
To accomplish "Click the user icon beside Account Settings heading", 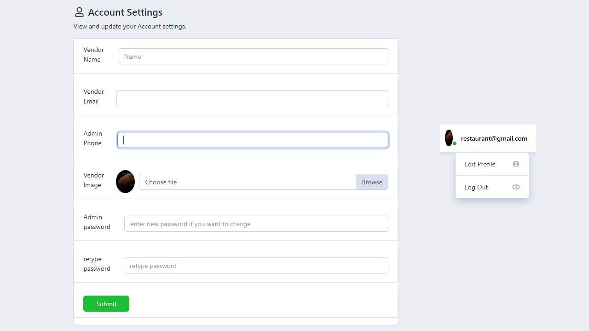I will point(79,12).
